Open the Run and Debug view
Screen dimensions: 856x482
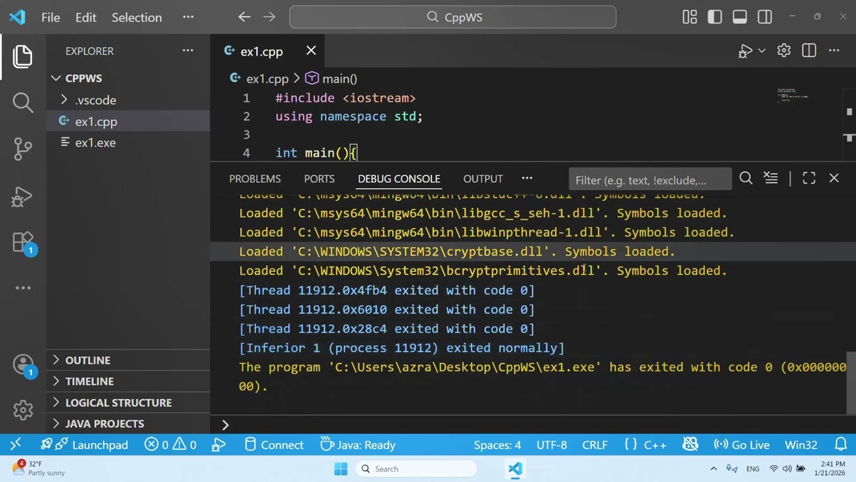coord(23,197)
